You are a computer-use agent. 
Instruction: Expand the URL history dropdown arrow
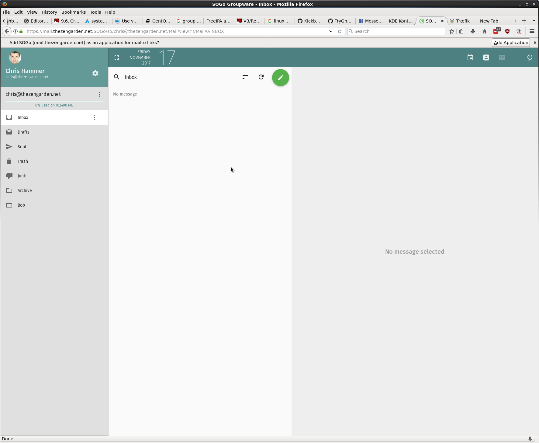330,31
